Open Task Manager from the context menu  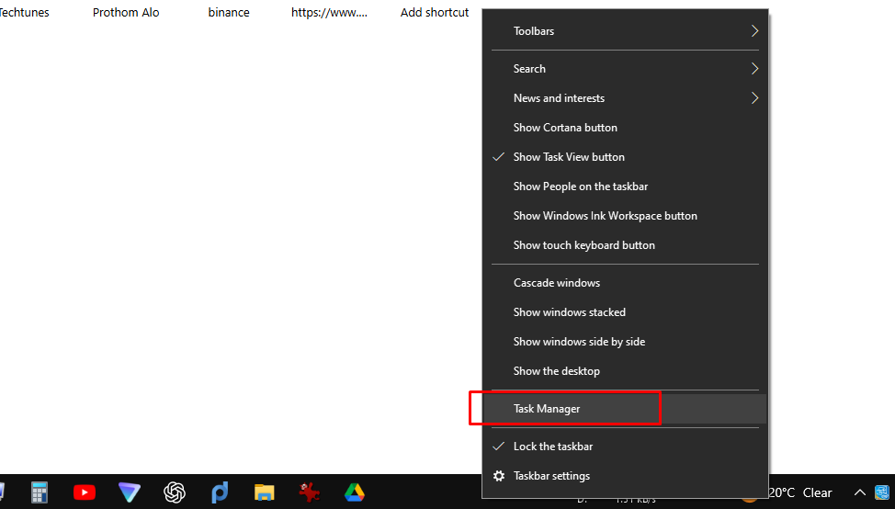625,409
